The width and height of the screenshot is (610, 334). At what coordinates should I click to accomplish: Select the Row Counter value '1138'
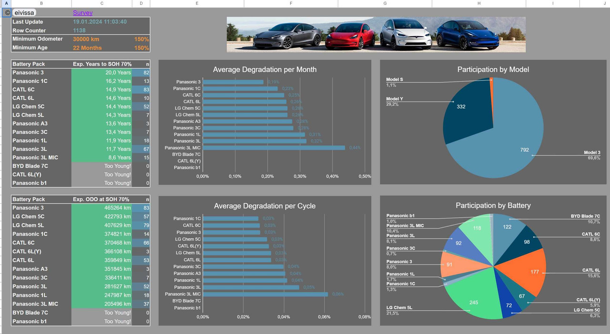tap(102, 30)
